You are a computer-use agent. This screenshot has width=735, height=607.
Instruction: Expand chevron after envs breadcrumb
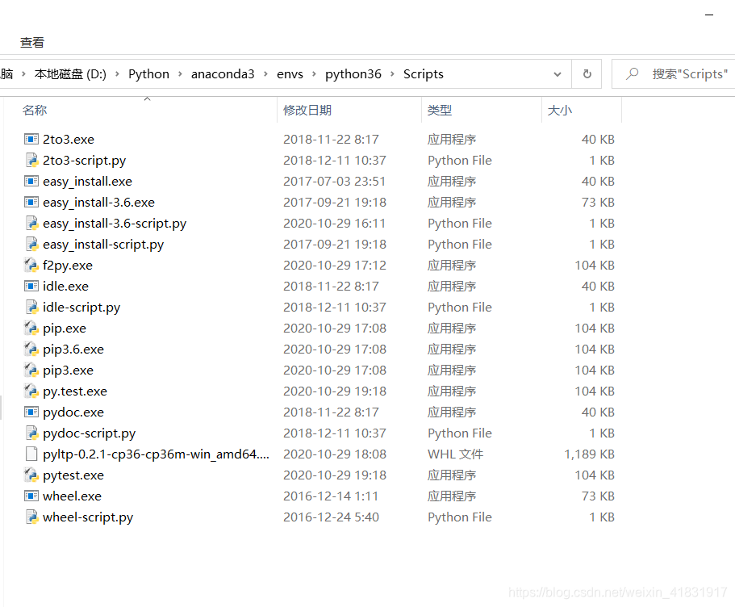click(x=314, y=74)
